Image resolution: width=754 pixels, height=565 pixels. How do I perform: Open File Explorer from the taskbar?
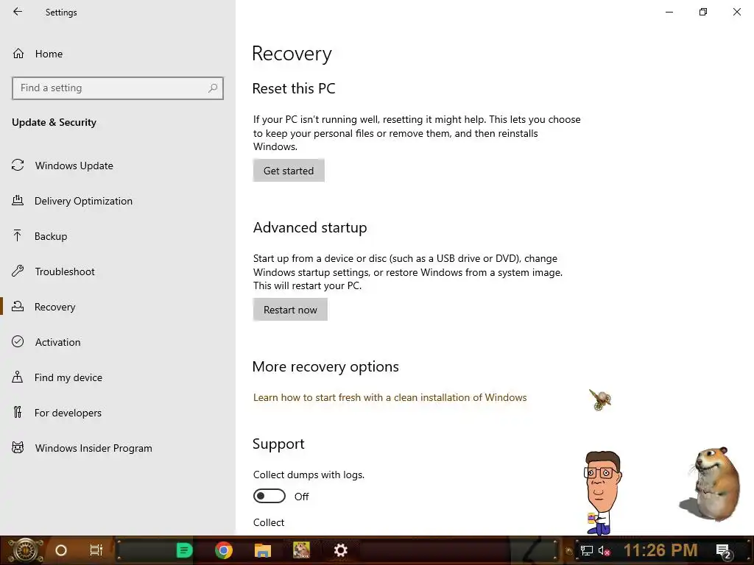(263, 550)
